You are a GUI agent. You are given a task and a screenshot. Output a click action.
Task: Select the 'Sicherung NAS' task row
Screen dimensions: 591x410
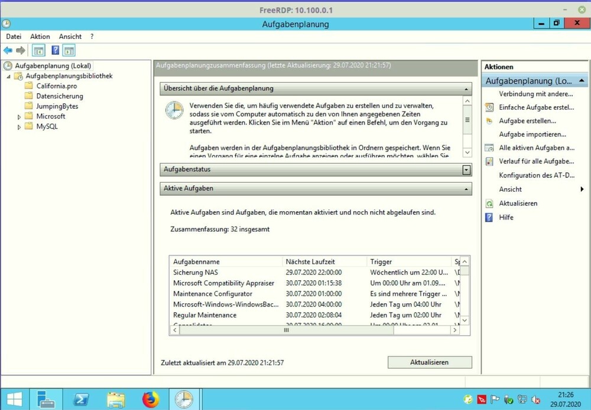coord(196,273)
